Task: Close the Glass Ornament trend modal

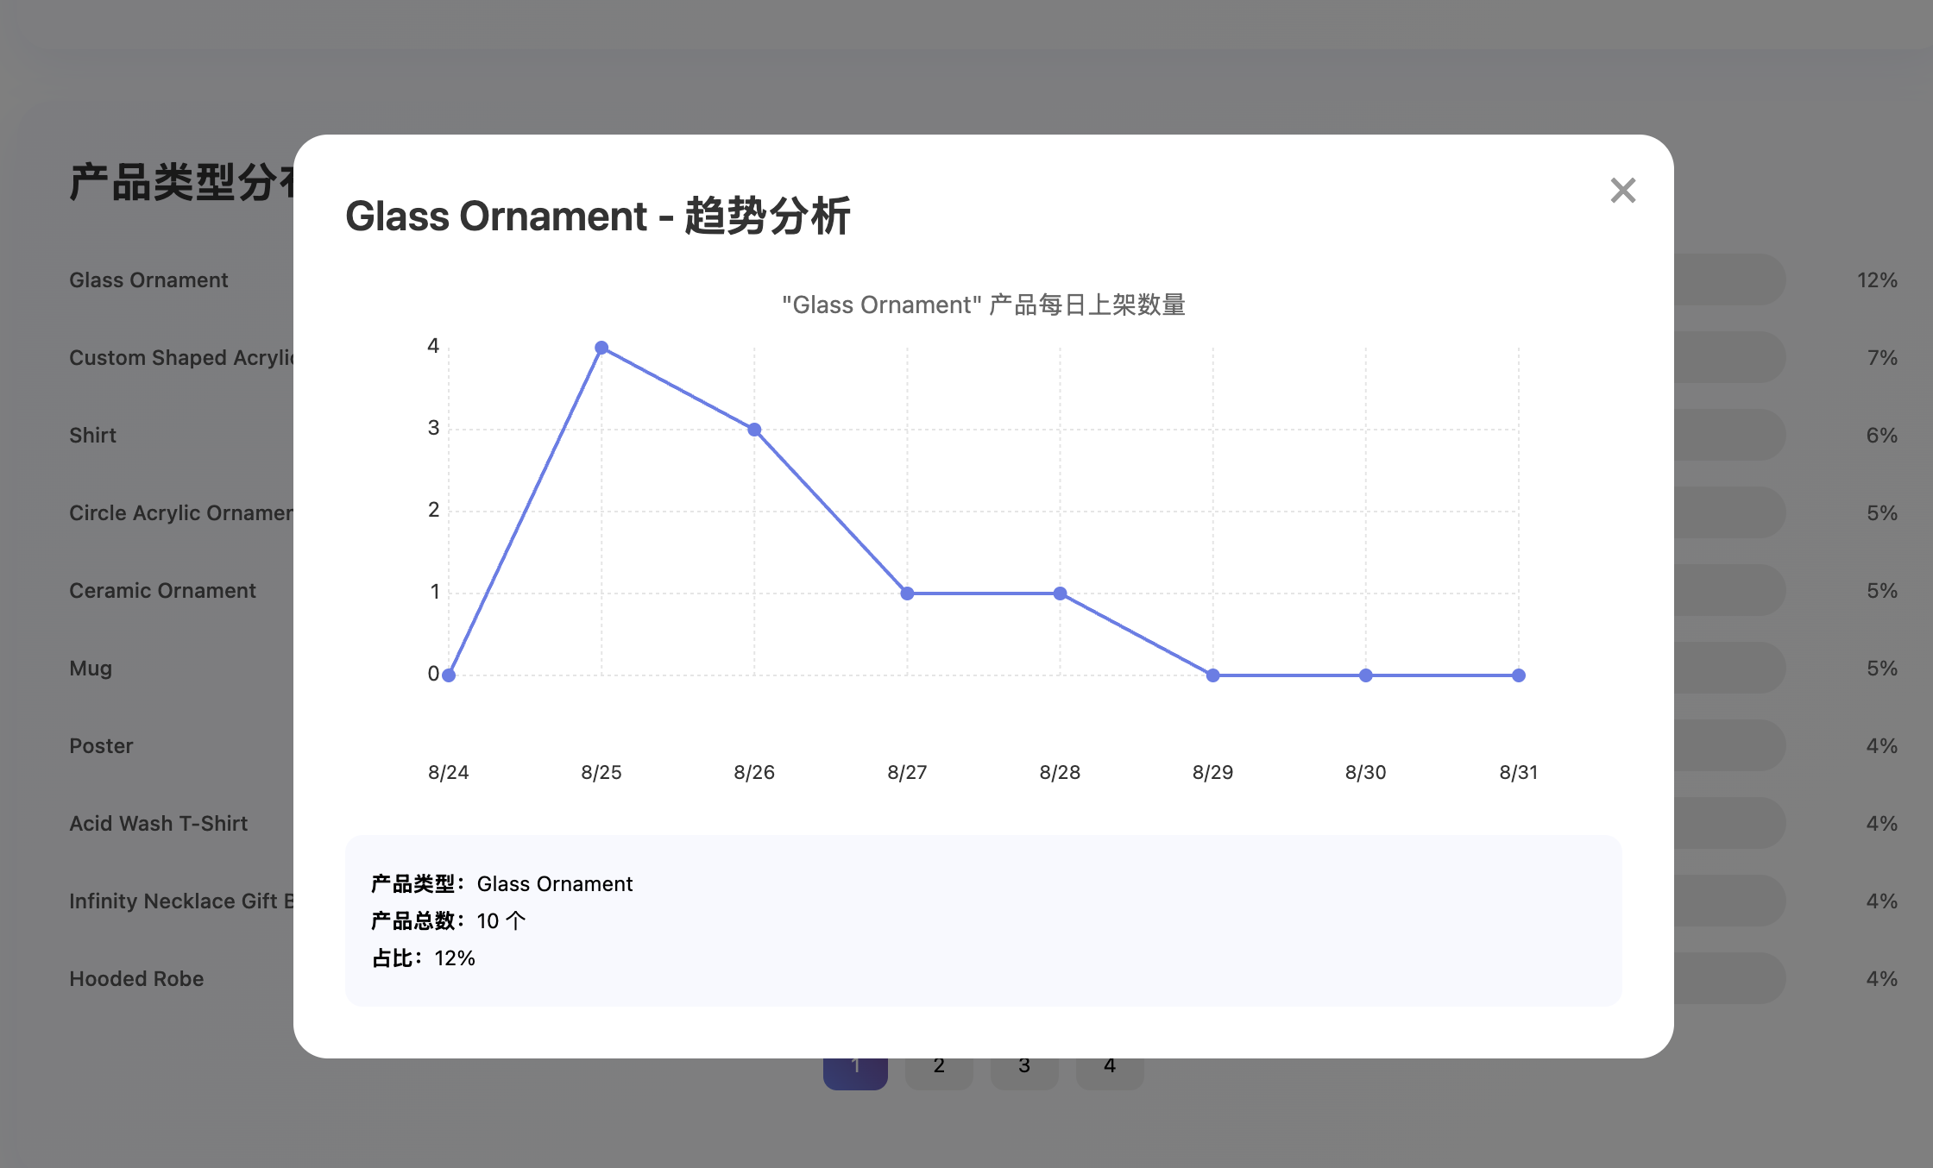Action: pyautogui.click(x=1622, y=191)
